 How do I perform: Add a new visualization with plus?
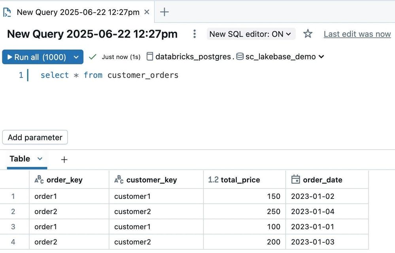pyautogui.click(x=64, y=159)
